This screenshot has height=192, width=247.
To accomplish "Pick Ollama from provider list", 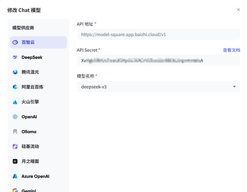I will (38, 131).
